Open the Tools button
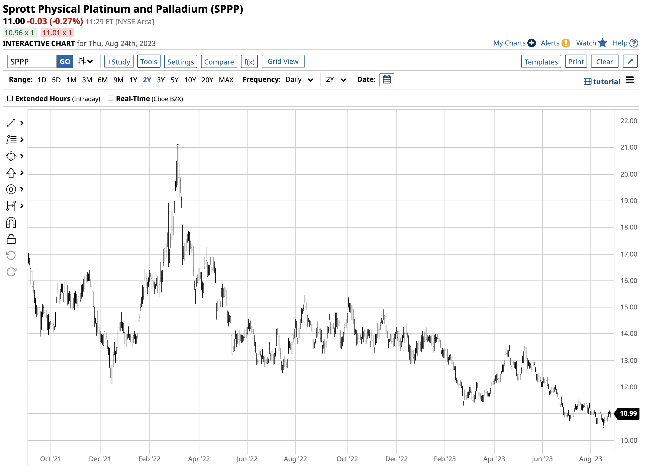The width and height of the screenshot is (651, 475). tap(149, 61)
